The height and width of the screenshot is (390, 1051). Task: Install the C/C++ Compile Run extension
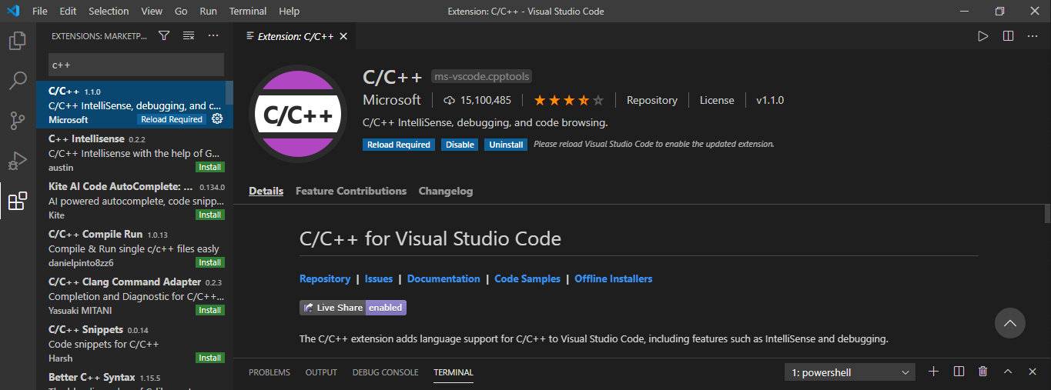[209, 262]
